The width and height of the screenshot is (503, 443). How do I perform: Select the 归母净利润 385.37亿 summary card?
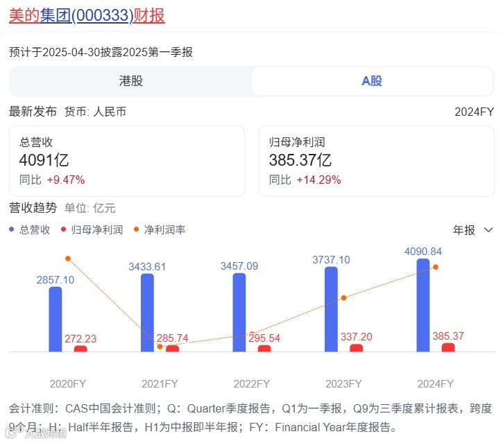tap(376, 161)
